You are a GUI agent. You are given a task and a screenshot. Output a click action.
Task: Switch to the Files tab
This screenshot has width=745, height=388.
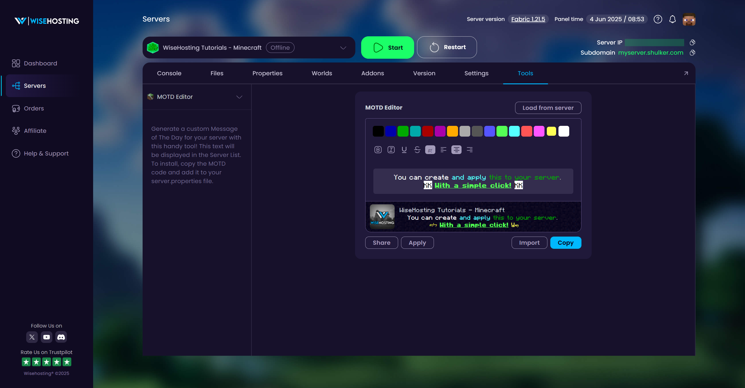(x=217, y=73)
